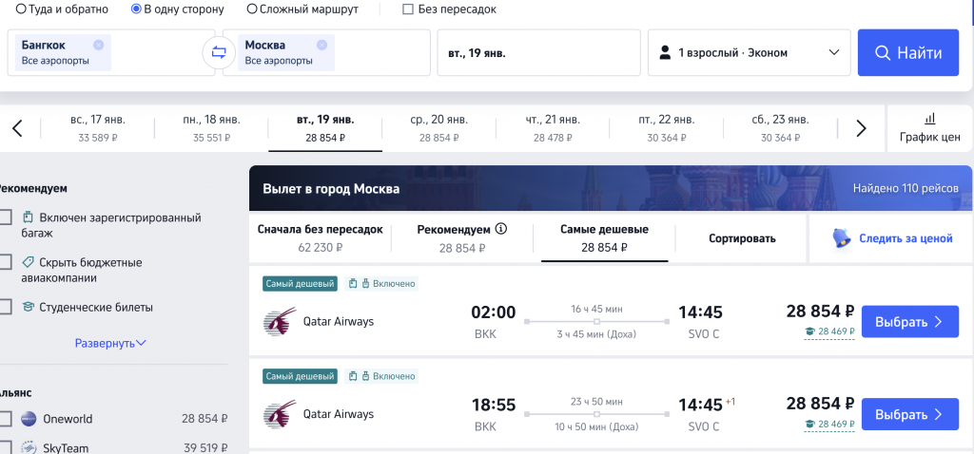Click the departure date field
The image size is (974, 454).
538,53
